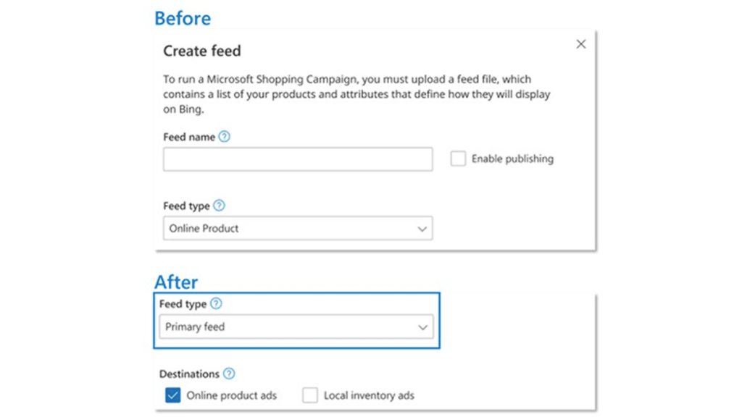Enable the Enable publishing checkbox
Viewport: 742px width, 417px height.
[458, 159]
